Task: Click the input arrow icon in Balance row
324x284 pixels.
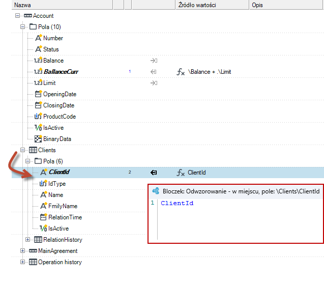Action: [x=154, y=61]
